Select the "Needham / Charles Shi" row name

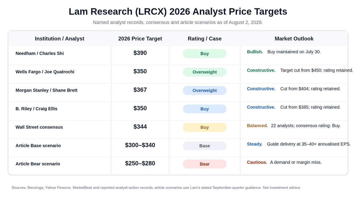40,53
